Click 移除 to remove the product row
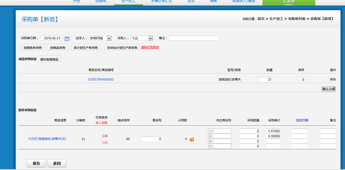The width and height of the screenshot is (345, 170). pyautogui.click(x=333, y=80)
